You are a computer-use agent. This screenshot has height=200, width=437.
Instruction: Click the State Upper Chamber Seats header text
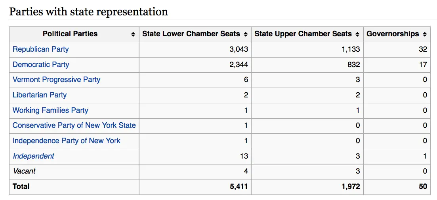pos(303,34)
